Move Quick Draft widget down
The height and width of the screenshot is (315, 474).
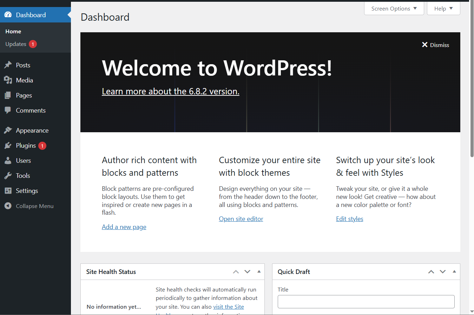[x=443, y=272]
